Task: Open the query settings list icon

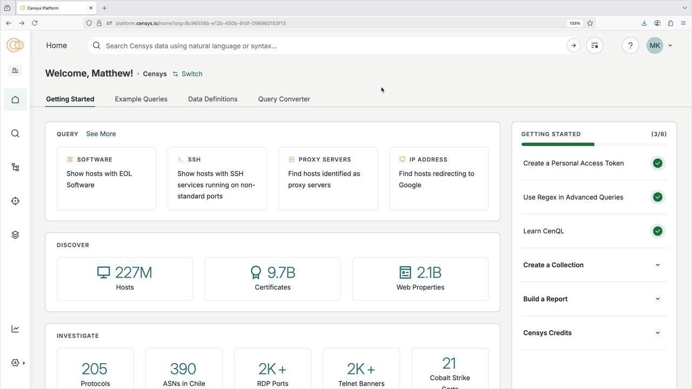Action: (595, 45)
